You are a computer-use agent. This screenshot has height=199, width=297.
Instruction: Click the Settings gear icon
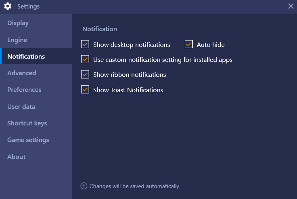tap(8, 6)
